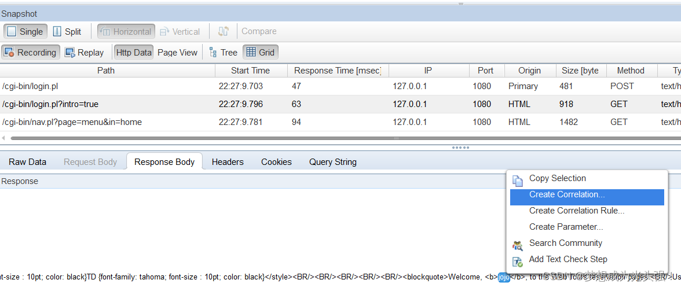Sort by IP column header
This screenshot has height=287, width=681.
click(429, 71)
